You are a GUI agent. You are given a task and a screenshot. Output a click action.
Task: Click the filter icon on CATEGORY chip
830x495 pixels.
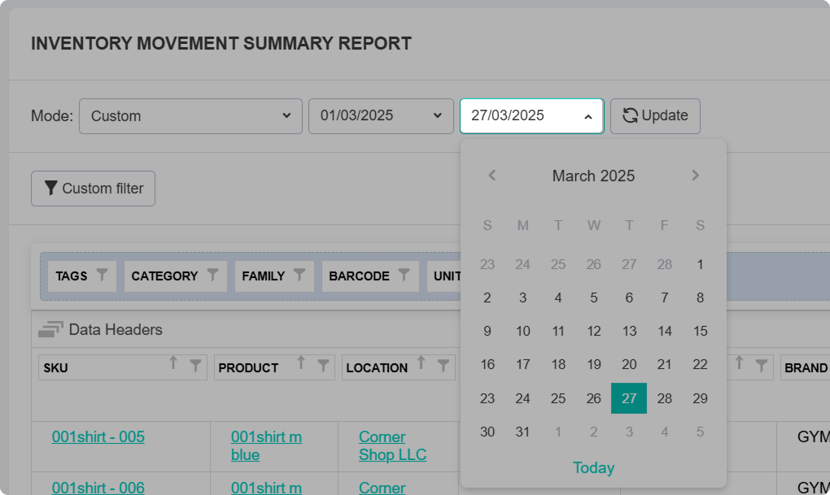pyautogui.click(x=212, y=275)
